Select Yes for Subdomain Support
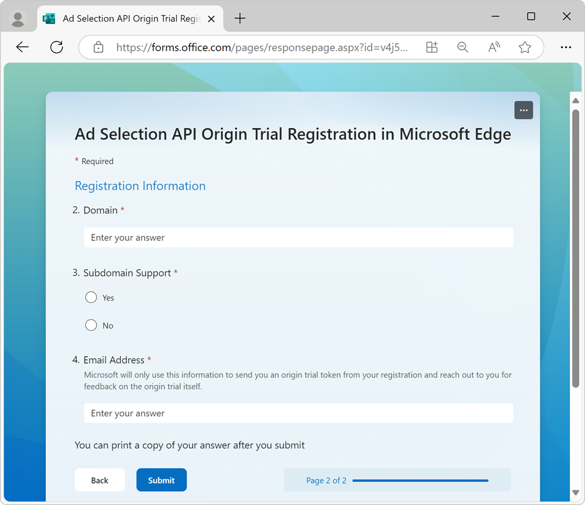585x505 pixels. click(91, 298)
